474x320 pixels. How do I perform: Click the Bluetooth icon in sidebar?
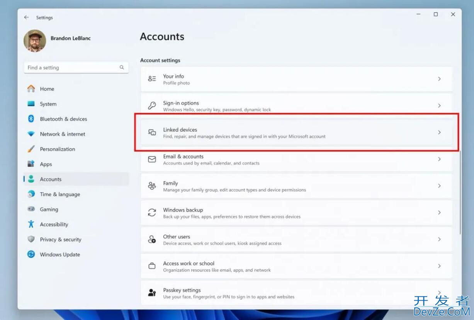pos(31,119)
